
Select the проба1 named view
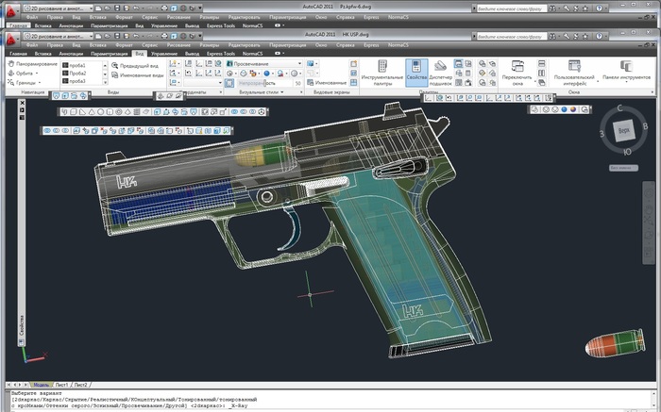[76, 64]
